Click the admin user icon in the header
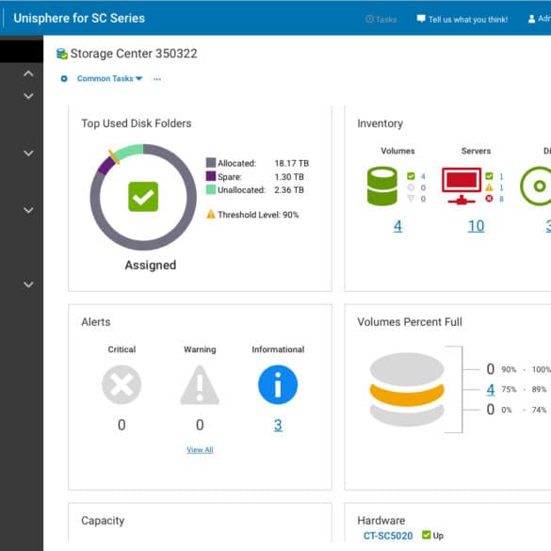Screen dimensions: 551x551 531,19
